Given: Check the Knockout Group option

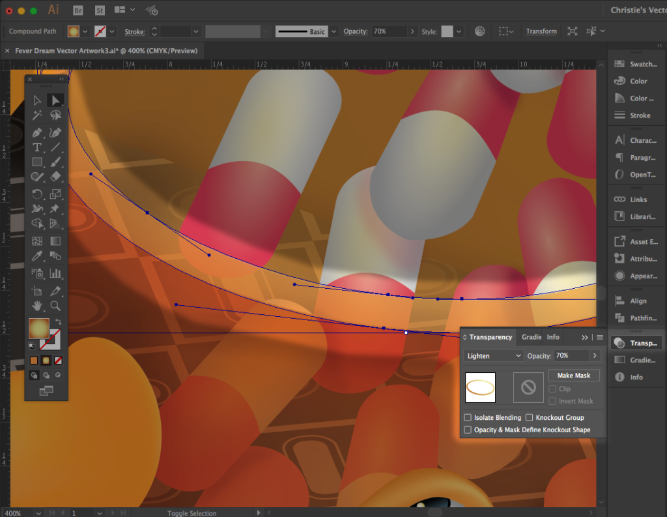Looking at the screenshot, I should tap(530, 417).
